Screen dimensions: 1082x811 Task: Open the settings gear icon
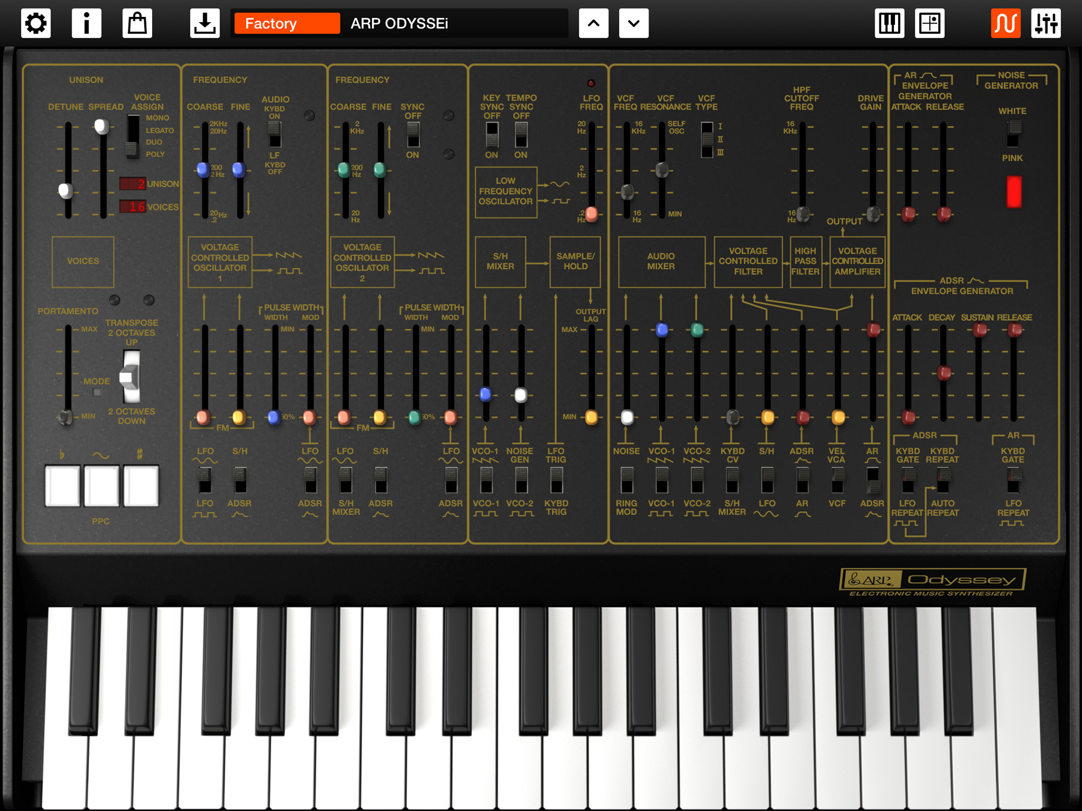(x=36, y=23)
